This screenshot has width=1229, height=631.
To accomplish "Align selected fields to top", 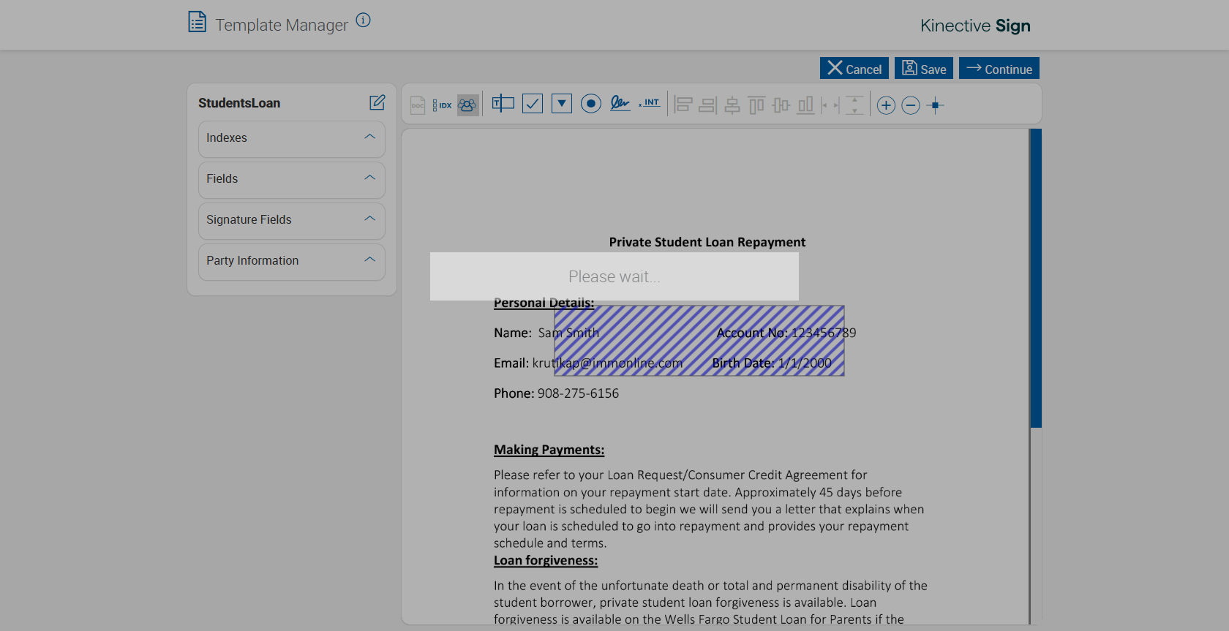I will pos(756,105).
